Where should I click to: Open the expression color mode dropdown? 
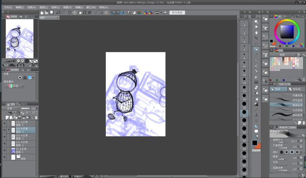[x=15, y=86]
